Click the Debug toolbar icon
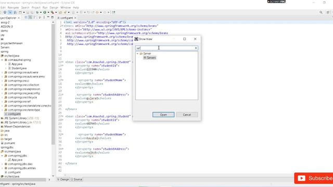333x187 pixels. pos(37,12)
